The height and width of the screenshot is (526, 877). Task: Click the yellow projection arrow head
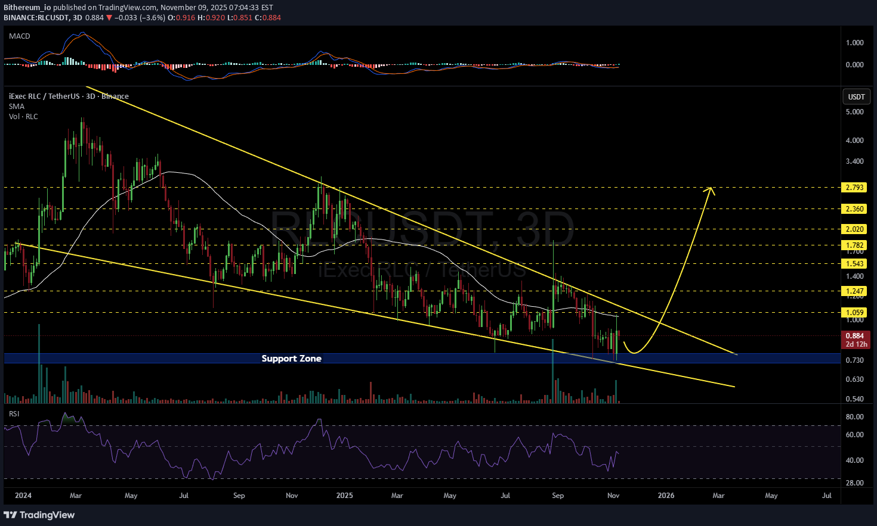[710, 190]
